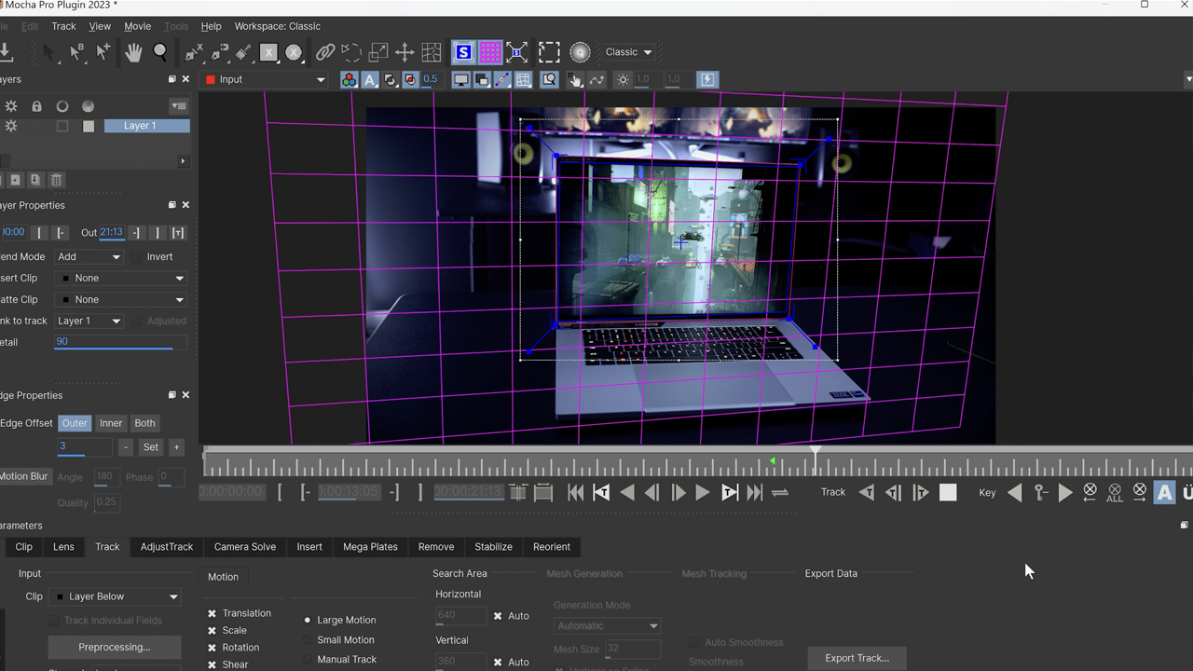
Task: Enable the Invert checkbox
Action: (136, 257)
